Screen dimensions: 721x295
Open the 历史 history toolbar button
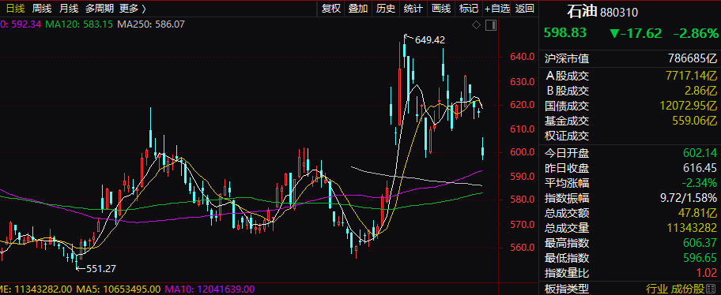(x=386, y=8)
